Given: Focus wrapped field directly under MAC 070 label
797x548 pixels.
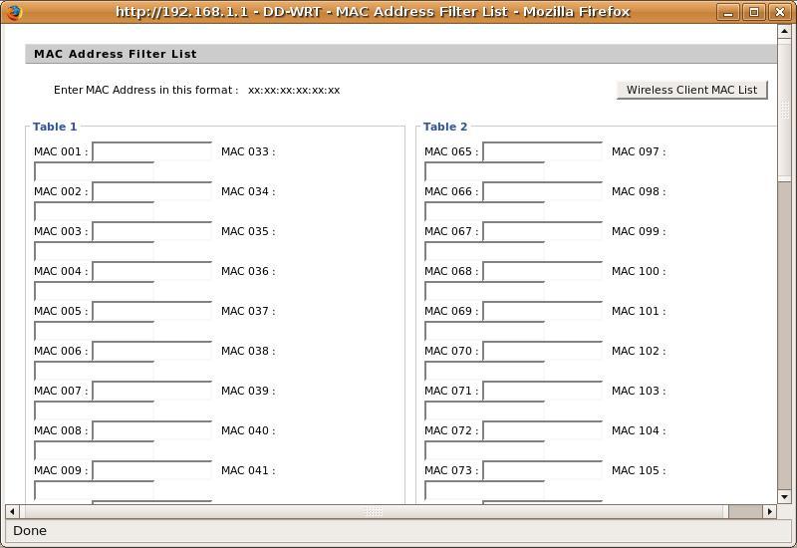Looking at the screenshot, I should click(x=484, y=371).
